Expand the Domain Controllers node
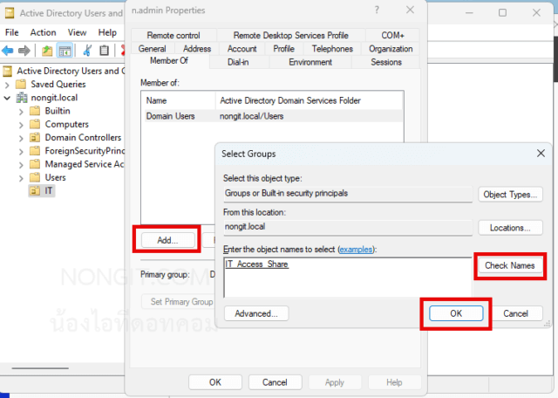558x398 pixels. click(x=21, y=138)
